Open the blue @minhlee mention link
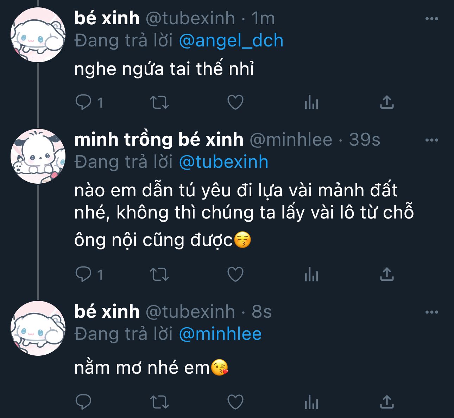This screenshot has height=418, width=454. 220,334
